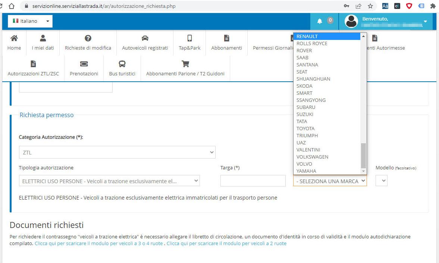Image resolution: width=439 pixels, height=263 pixels.
Task: Open the Seleziona una marca dropdown
Action: pyautogui.click(x=330, y=181)
